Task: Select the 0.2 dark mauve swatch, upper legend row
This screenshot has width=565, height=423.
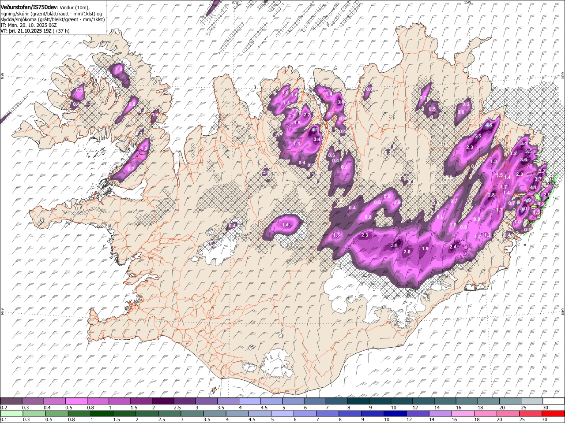Action: tap(11, 401)
